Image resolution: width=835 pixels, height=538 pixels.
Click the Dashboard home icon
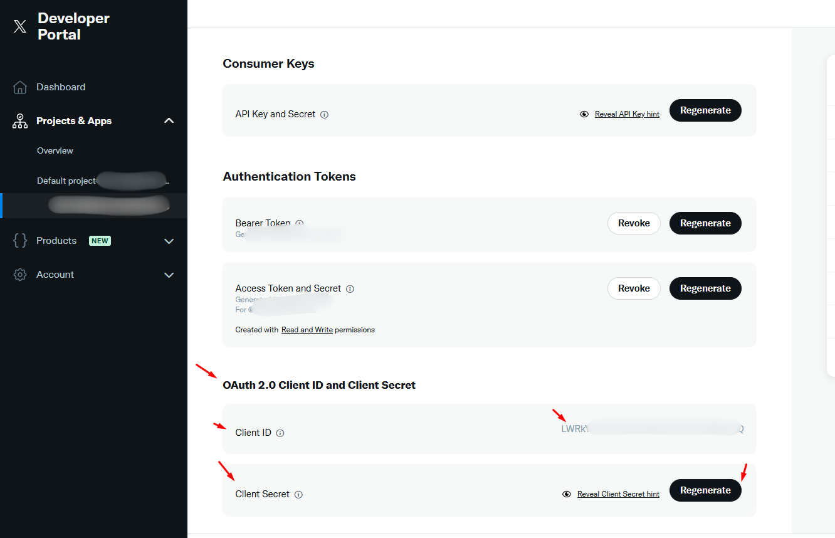[x=20, y=87]
